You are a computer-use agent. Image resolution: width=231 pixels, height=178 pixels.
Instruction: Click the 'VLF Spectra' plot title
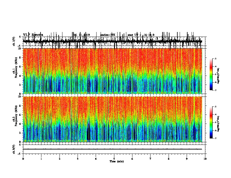[33, 35]
